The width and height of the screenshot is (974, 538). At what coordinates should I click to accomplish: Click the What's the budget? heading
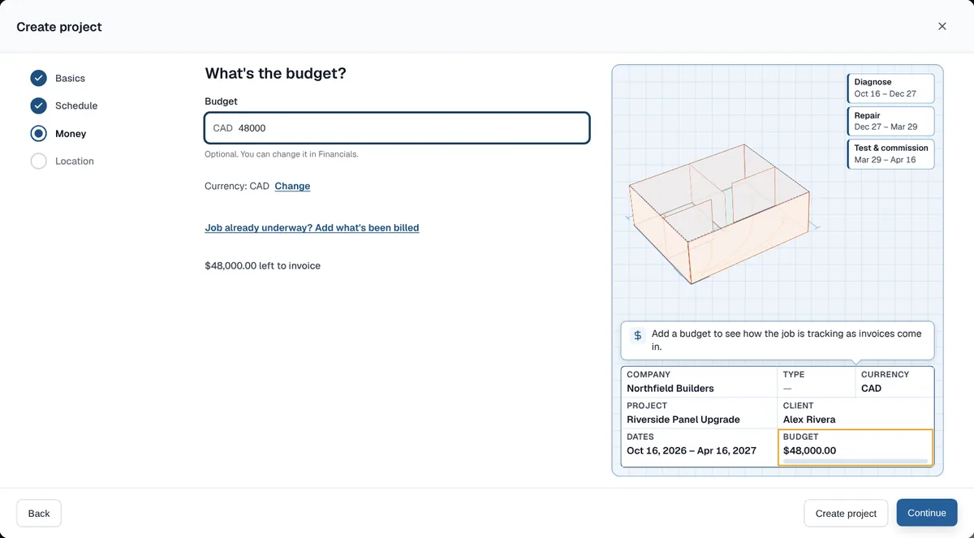pyautogui.click(x=275, y=73)
